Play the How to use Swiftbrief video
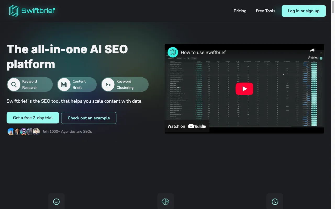Viewport: 335px width, 209px height. 244,89
